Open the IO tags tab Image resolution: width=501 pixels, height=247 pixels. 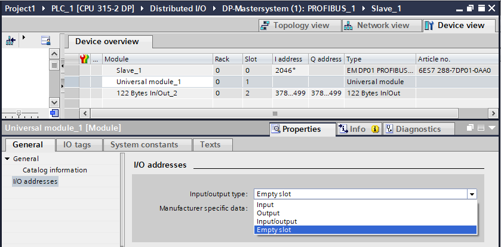point(76,144)
